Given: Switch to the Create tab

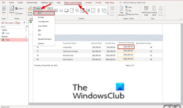Looking at the screenshot, I should 20,2.
